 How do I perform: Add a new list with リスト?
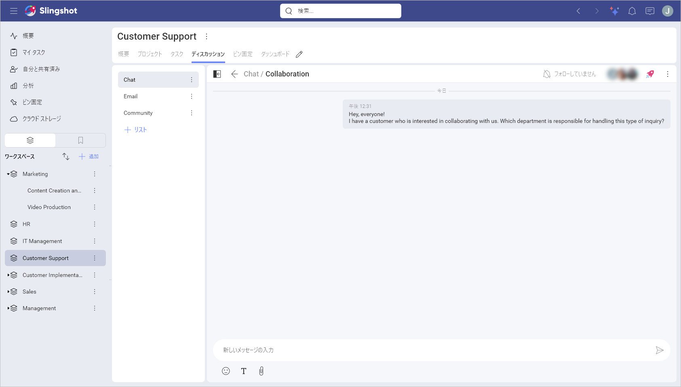135,130
